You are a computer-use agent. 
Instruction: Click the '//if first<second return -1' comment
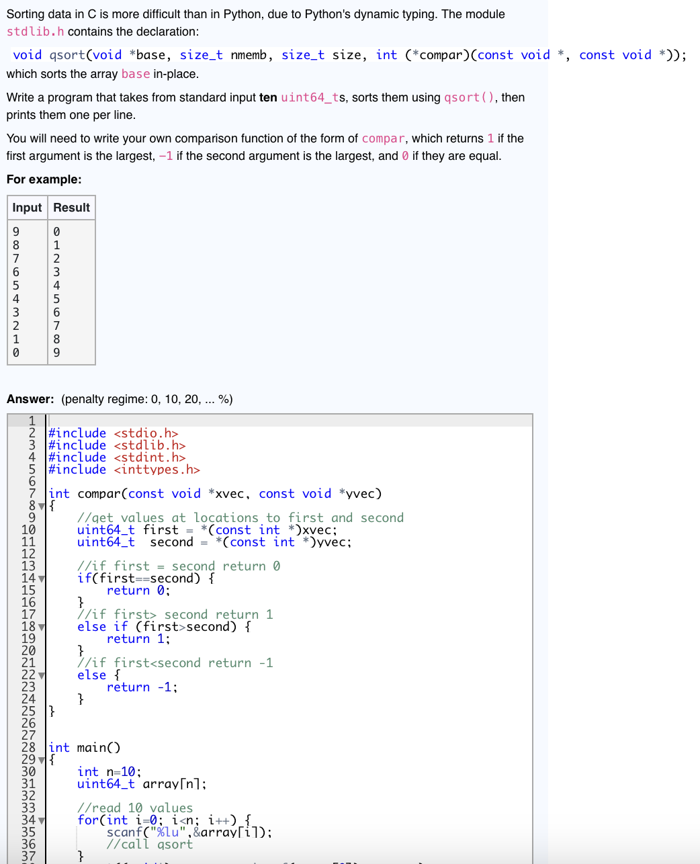click(x=175, y=663)
